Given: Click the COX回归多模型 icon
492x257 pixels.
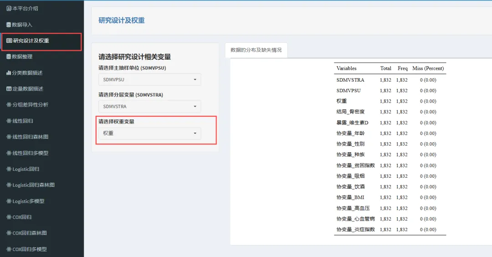Looking at the screenshot, I should [9, 249].
